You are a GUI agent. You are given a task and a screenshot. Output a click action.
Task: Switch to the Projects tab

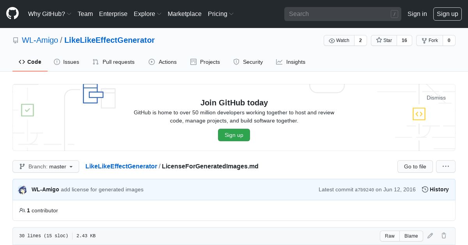point(205,62)
